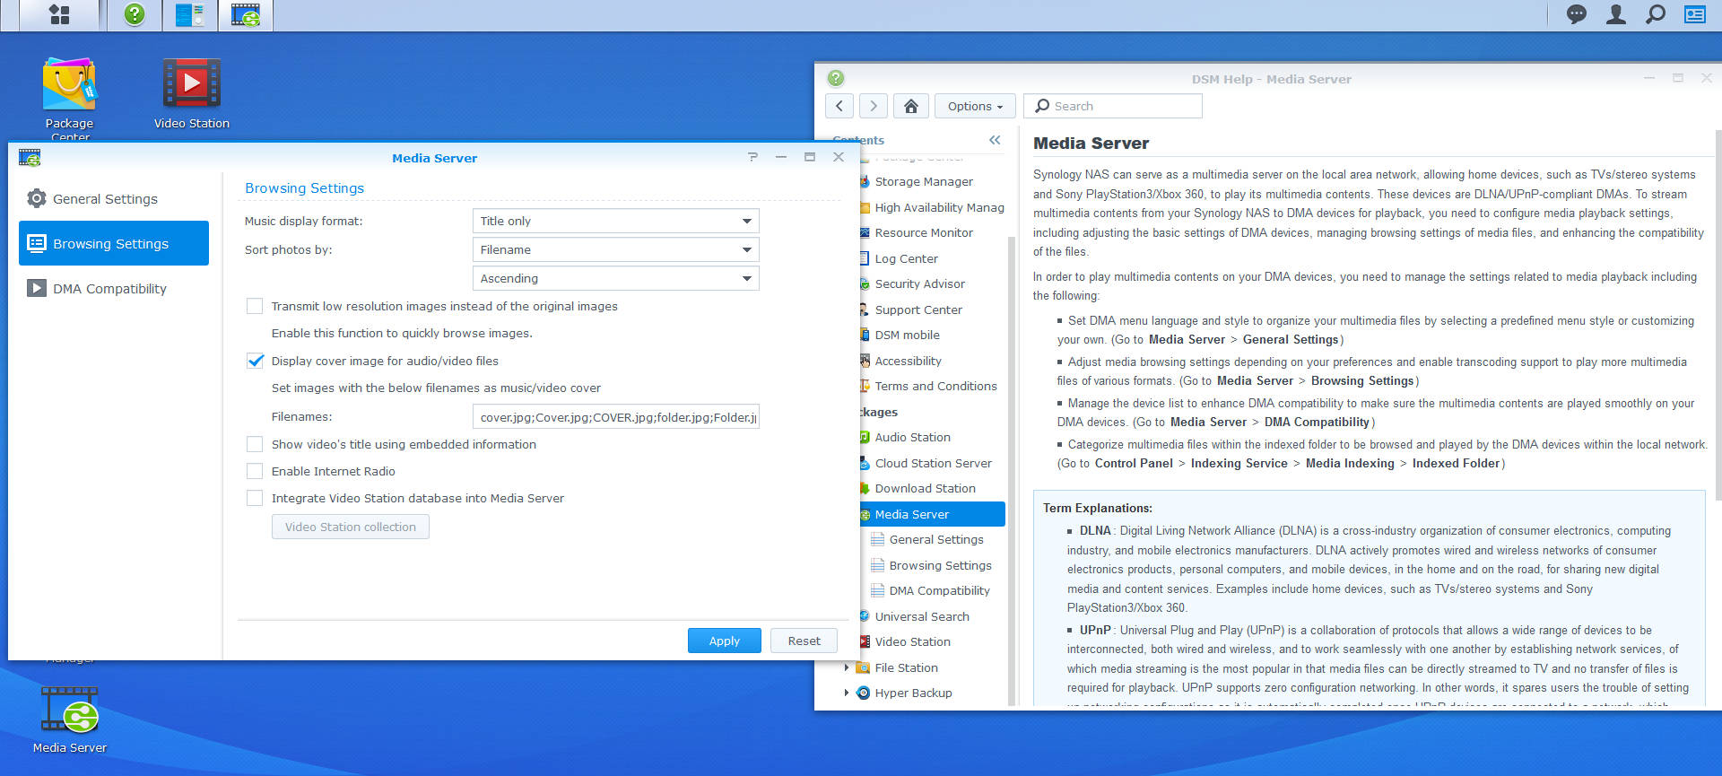1722x776 pixels.
Task: Click the taskbar search magnifier icon
Action: point(1656,14)
